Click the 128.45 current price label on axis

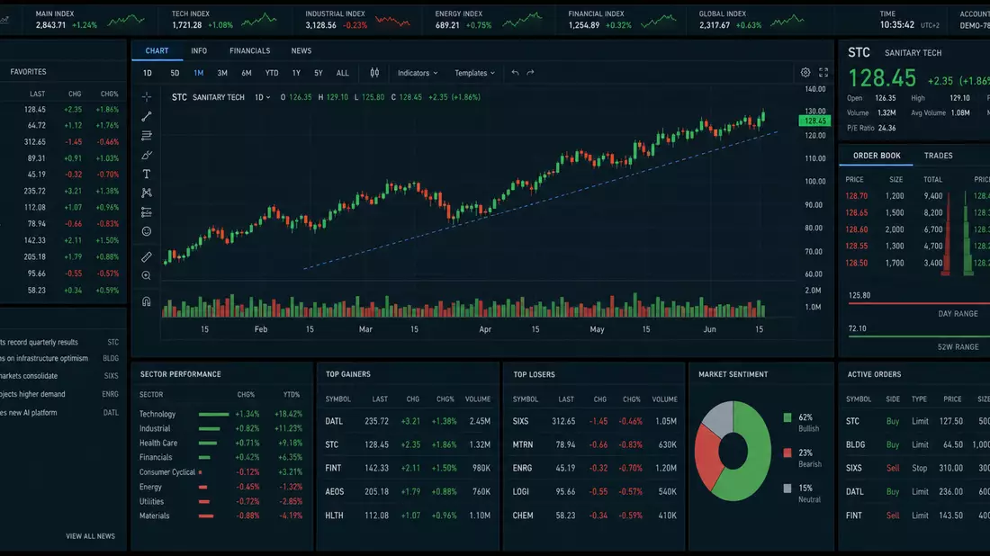814,121
